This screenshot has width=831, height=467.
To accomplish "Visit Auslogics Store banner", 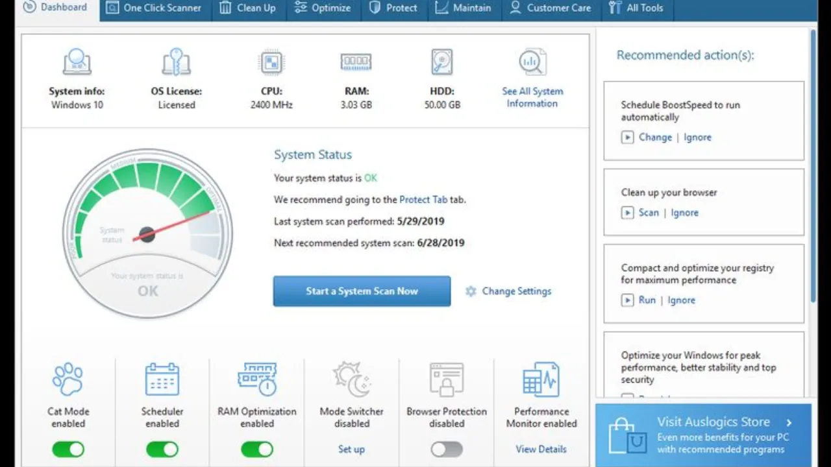I will tap(703, 435).
